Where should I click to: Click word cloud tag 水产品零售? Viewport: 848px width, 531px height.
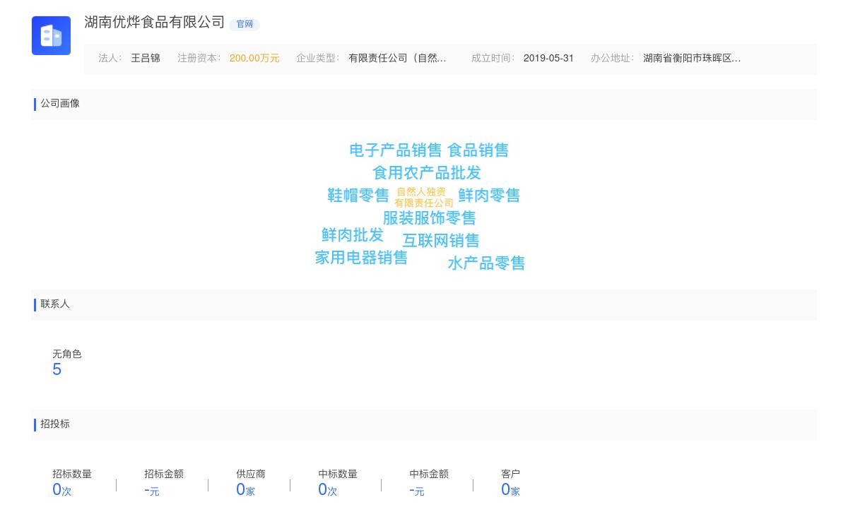pyautogui.click(x=486, y=263)
